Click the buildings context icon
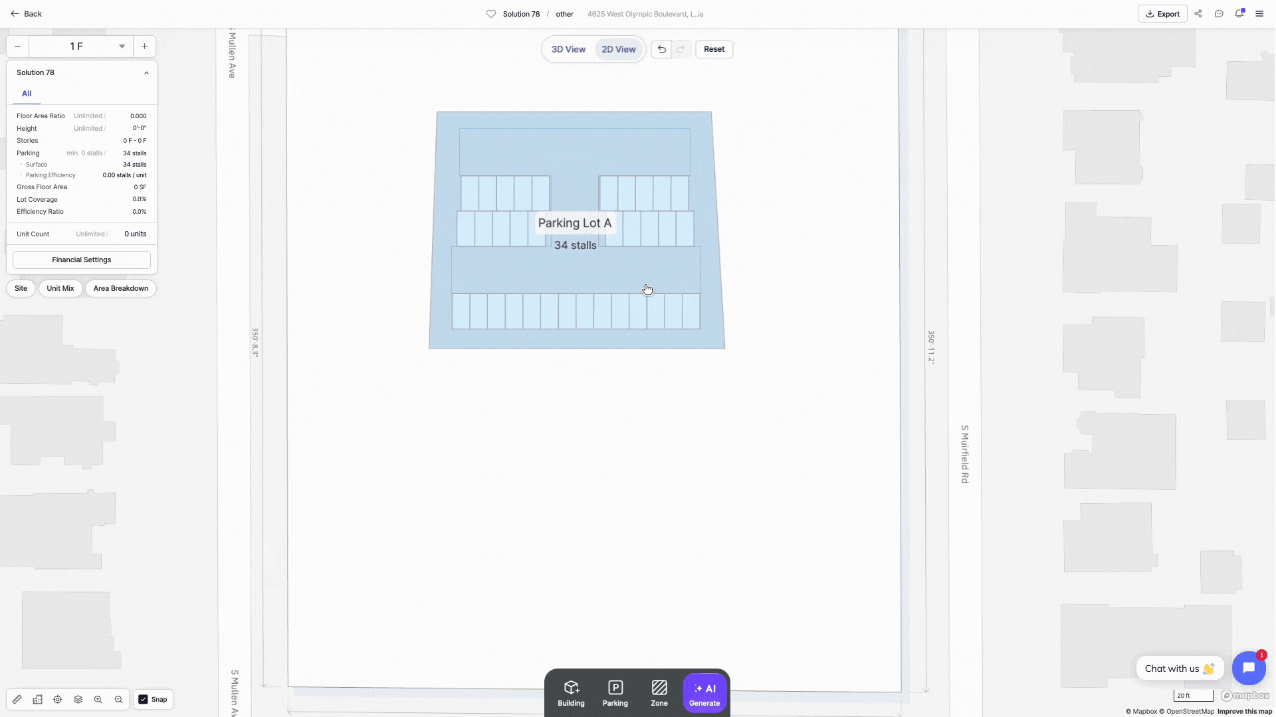 (37, 699)
